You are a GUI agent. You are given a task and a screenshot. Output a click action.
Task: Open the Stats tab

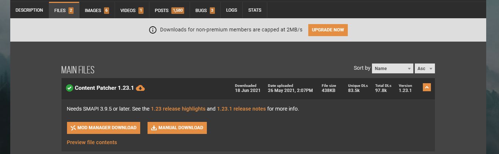[255, 10]
